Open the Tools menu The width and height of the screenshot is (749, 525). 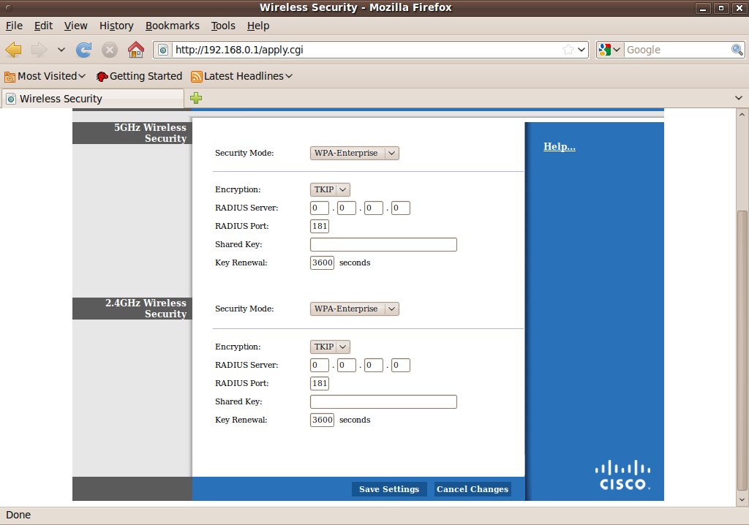pyautogui.click(x=223, y=26)
